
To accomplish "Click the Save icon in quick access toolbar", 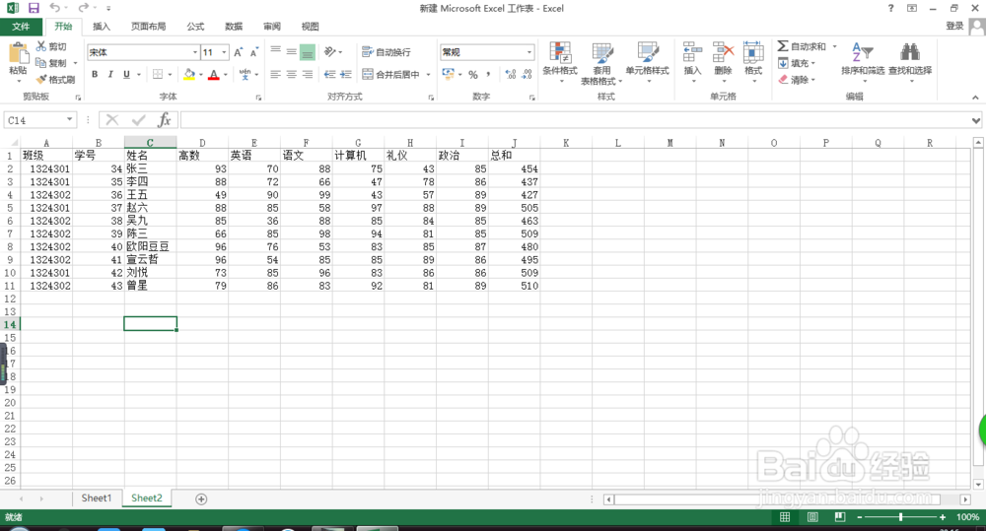I will coord(34,8).
